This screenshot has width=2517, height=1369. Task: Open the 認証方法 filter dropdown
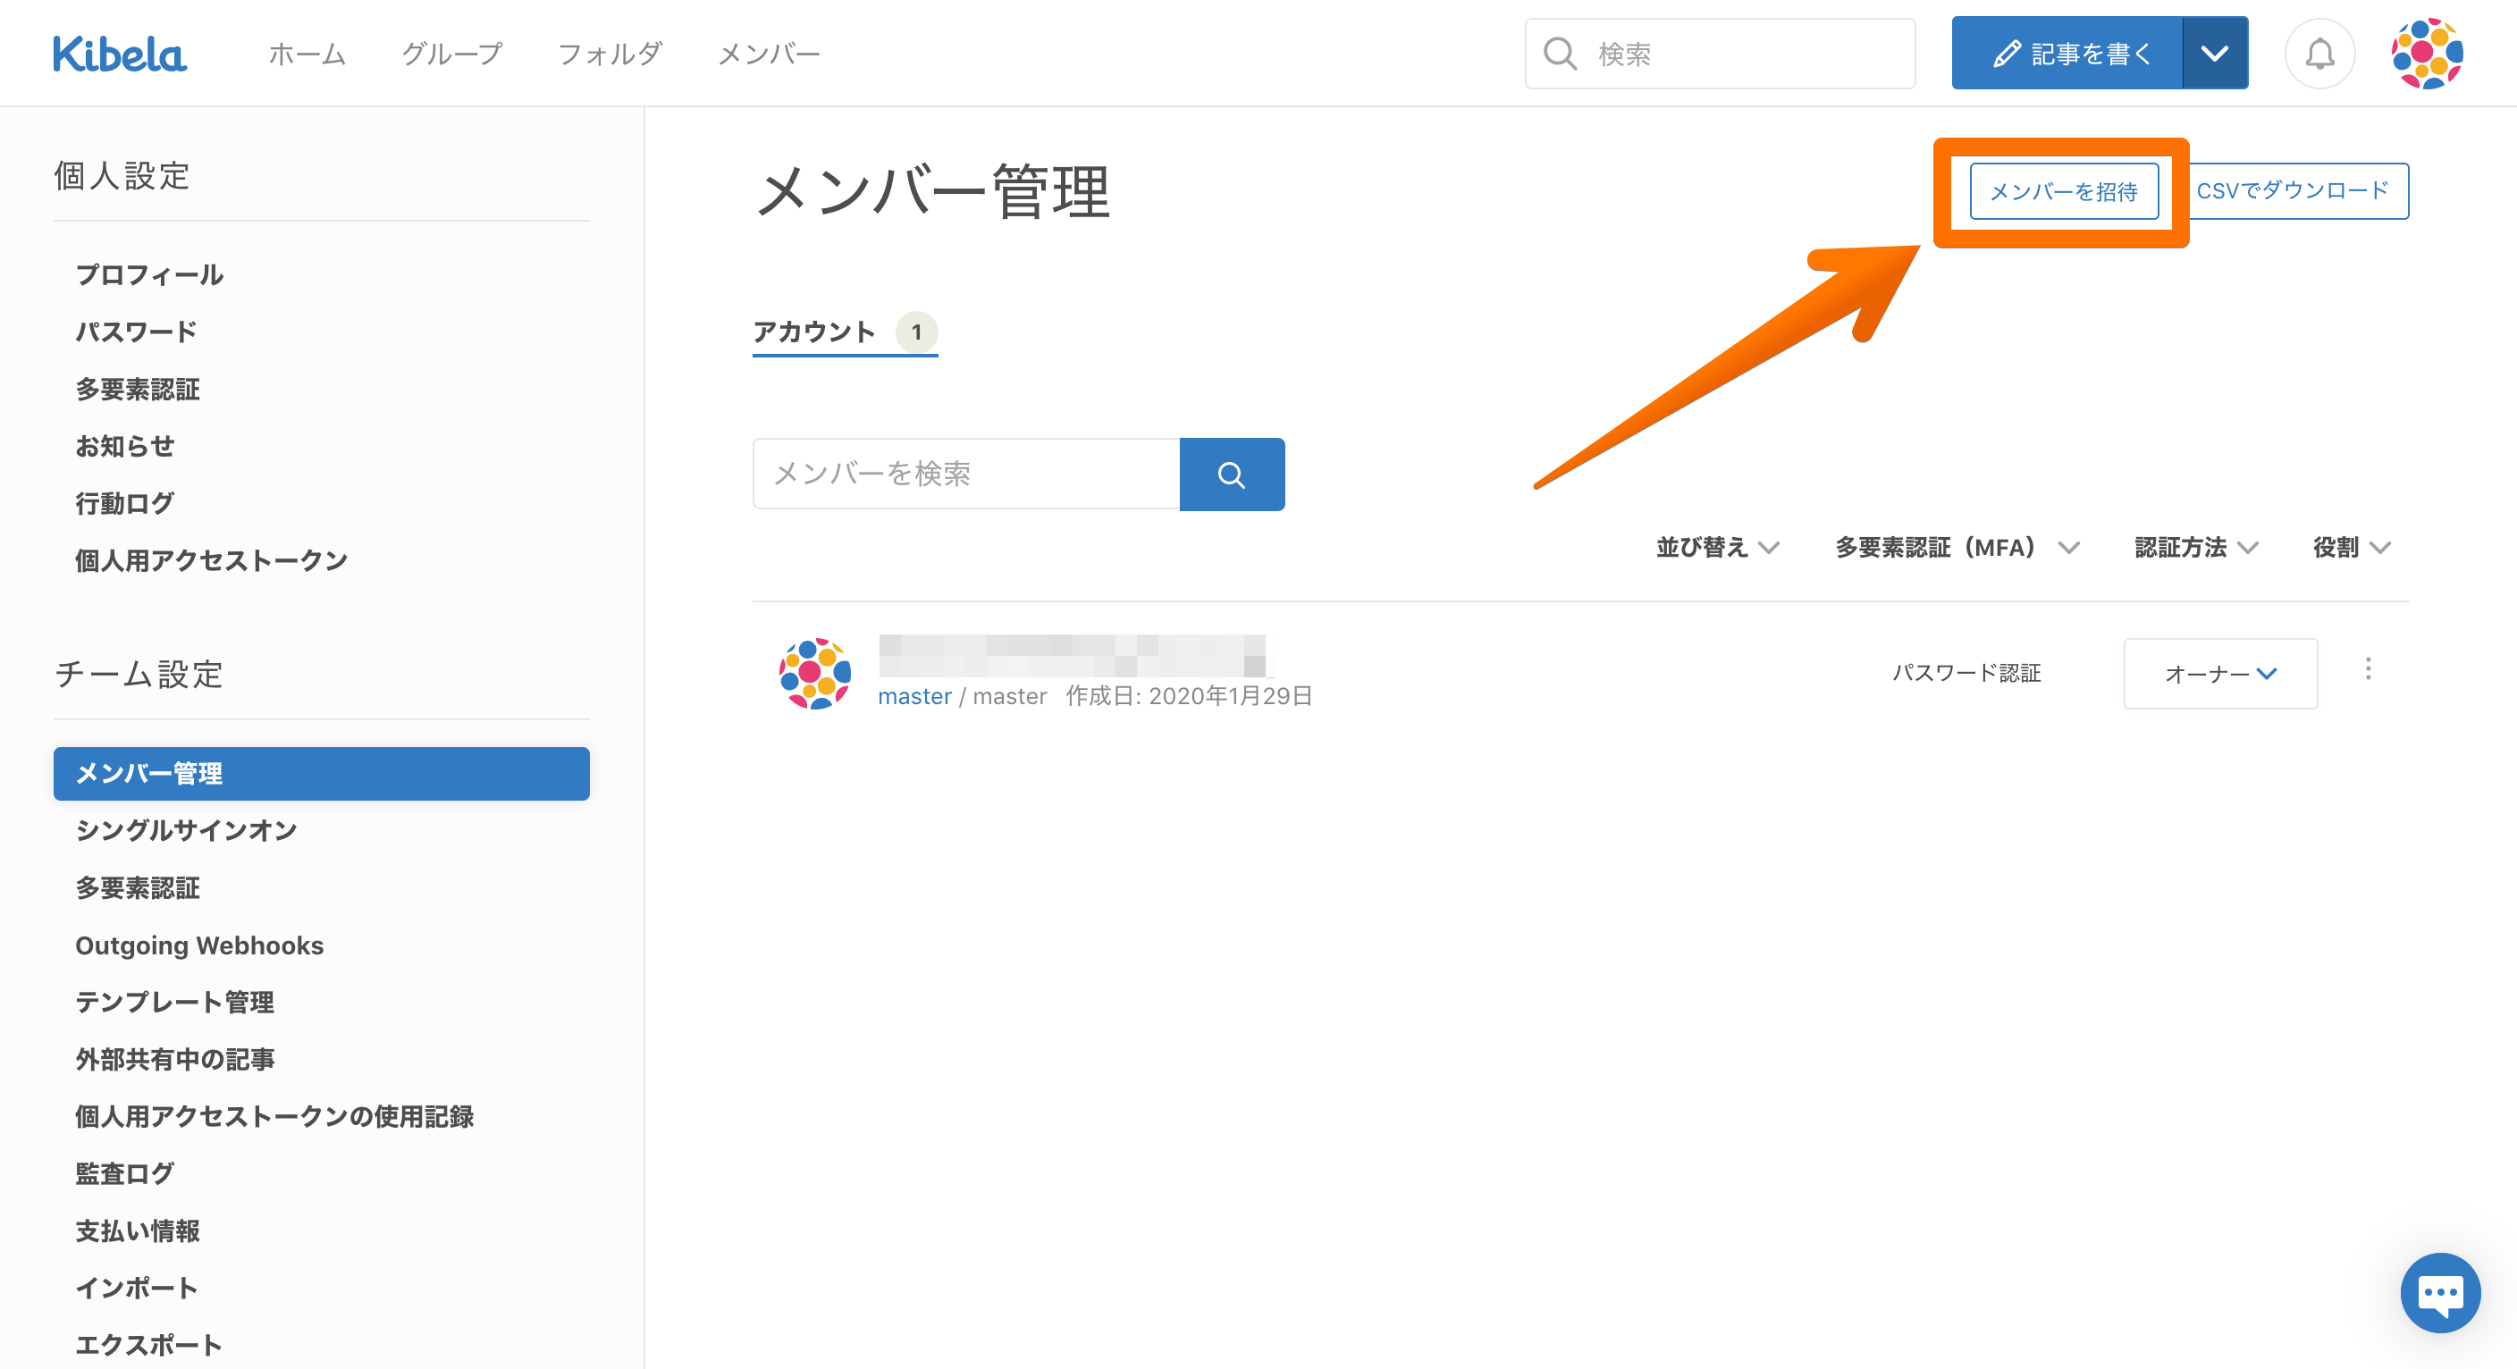click(x=2195, y=547)
